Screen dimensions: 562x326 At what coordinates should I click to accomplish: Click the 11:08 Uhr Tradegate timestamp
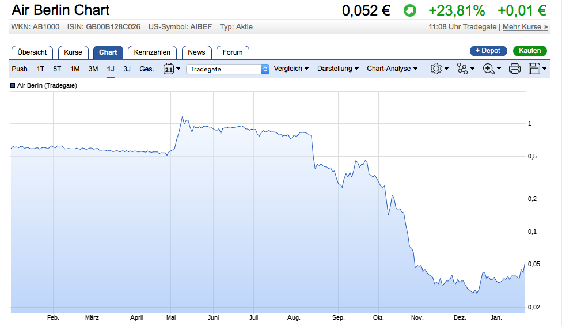coord(462,27)
